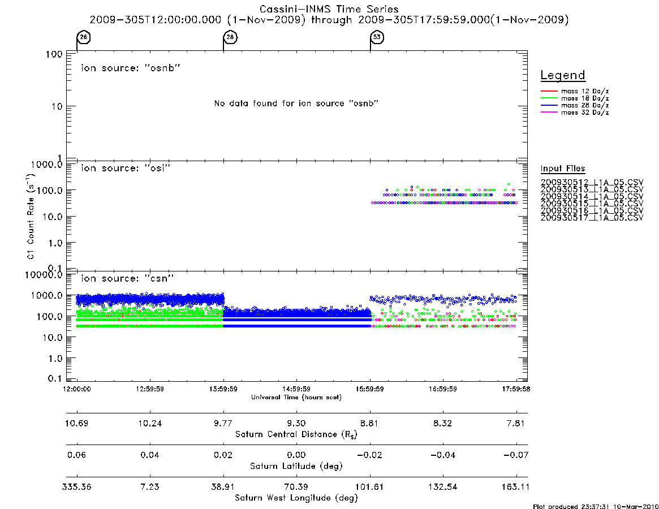The width and height of the screenshot is (659, 509).
Task: Click the 12:59:59 time tick label
Action: point(150,389)
